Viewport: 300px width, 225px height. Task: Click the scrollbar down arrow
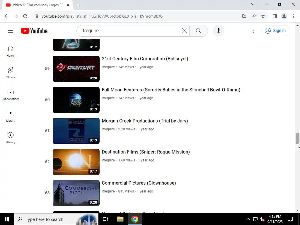click(297, 211)
